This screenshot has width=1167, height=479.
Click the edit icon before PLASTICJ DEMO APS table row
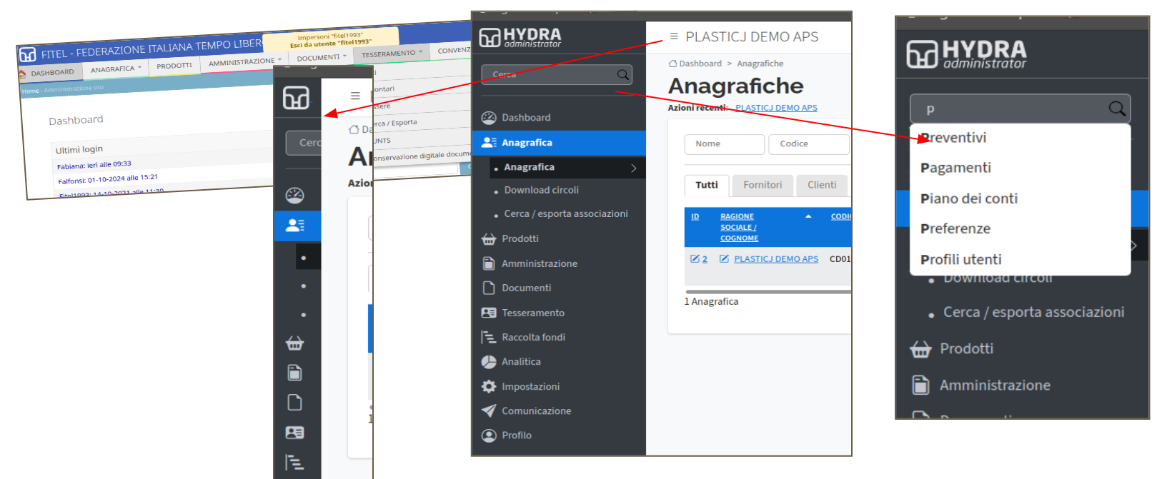pyautogui.click(x=724, y=258)
